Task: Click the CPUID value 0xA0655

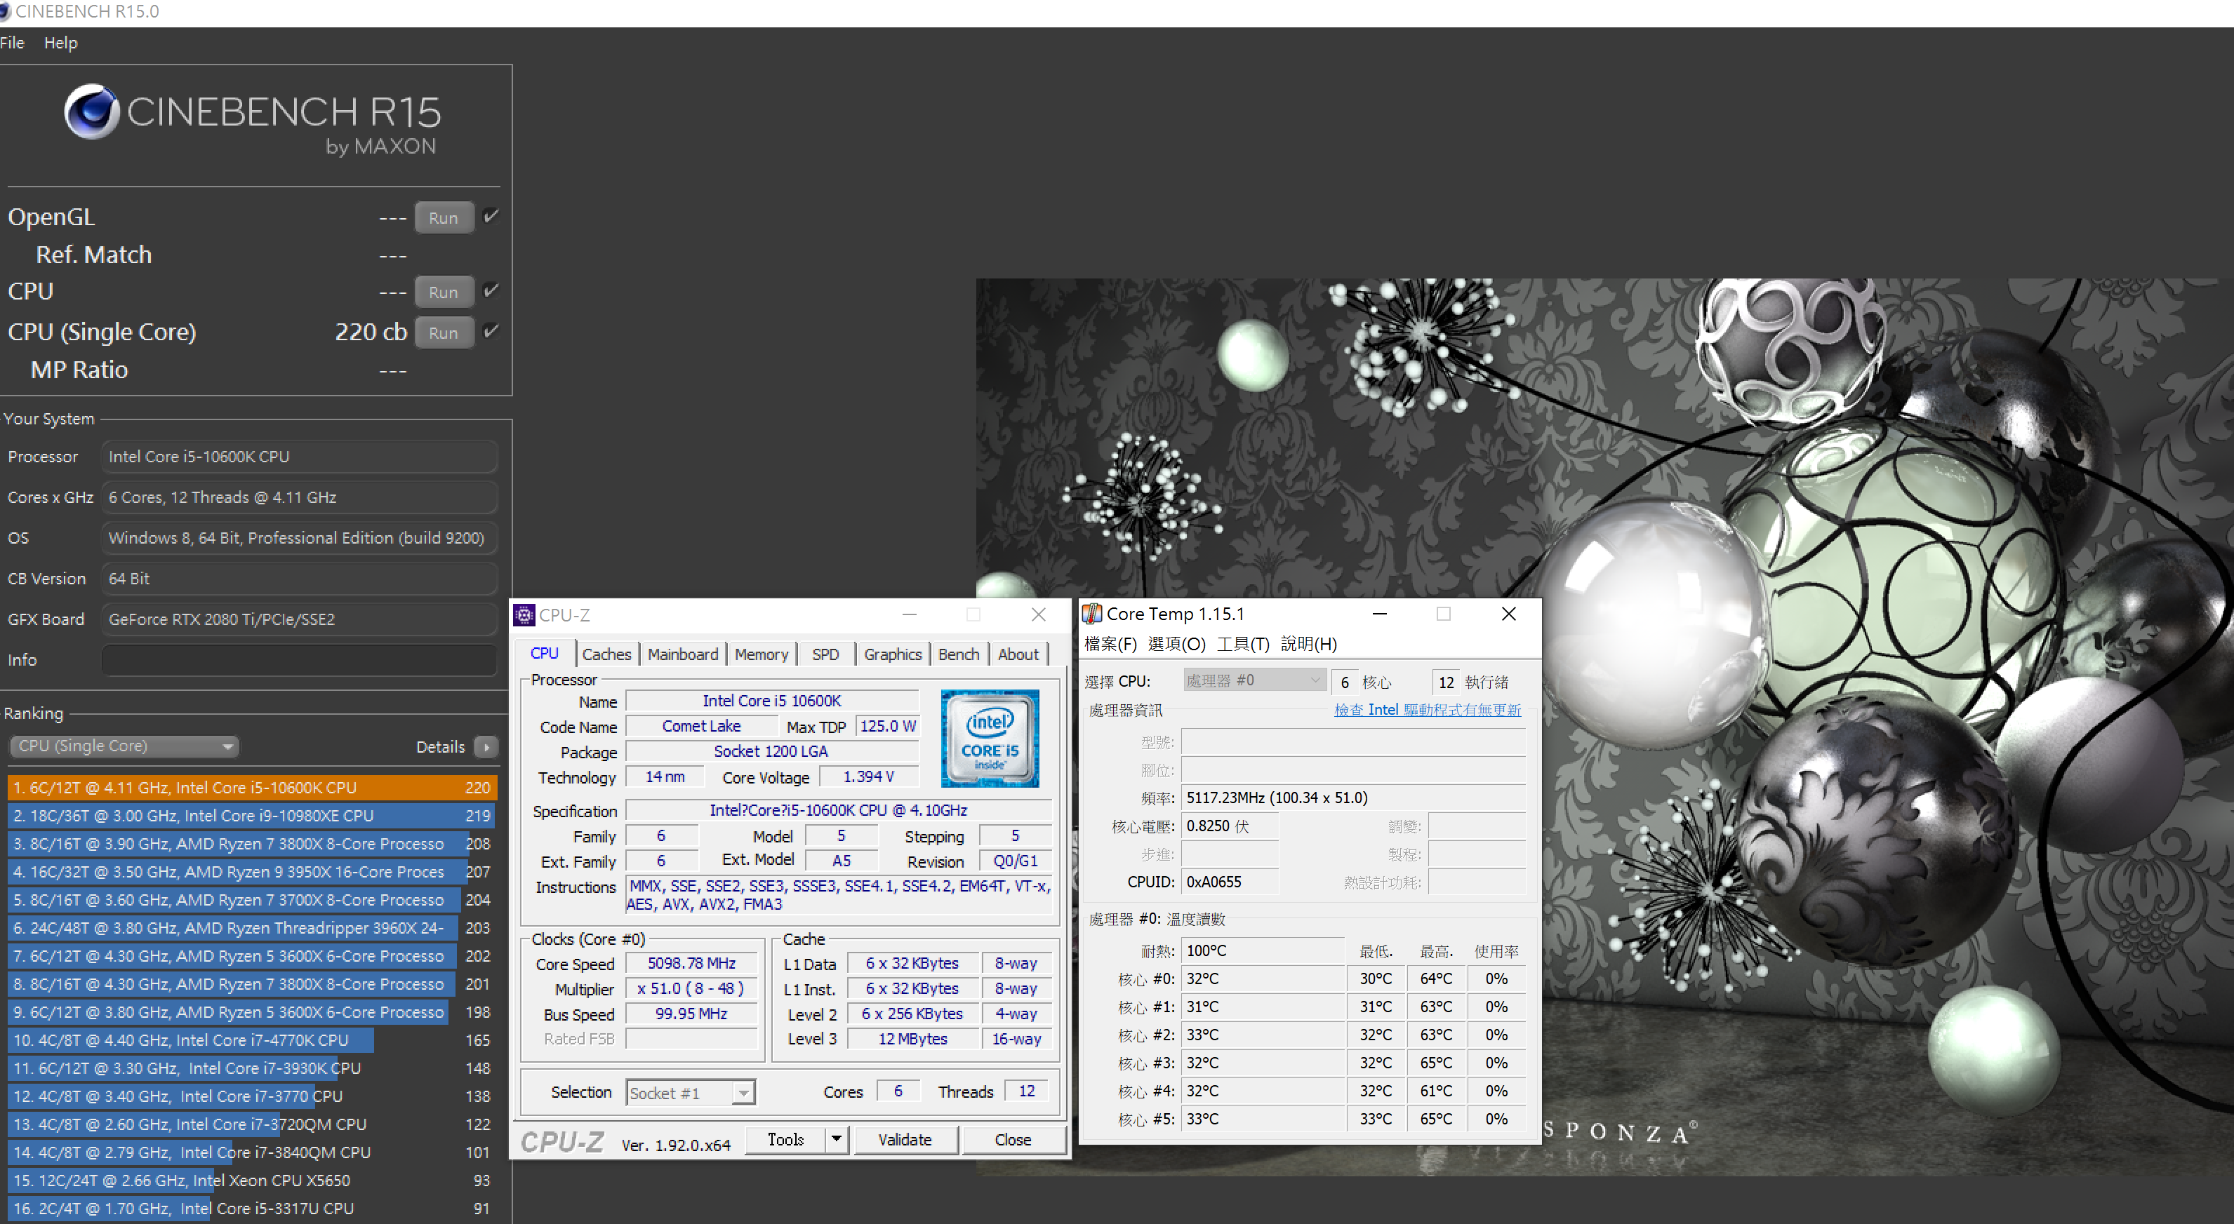Action: (1229, 882)
